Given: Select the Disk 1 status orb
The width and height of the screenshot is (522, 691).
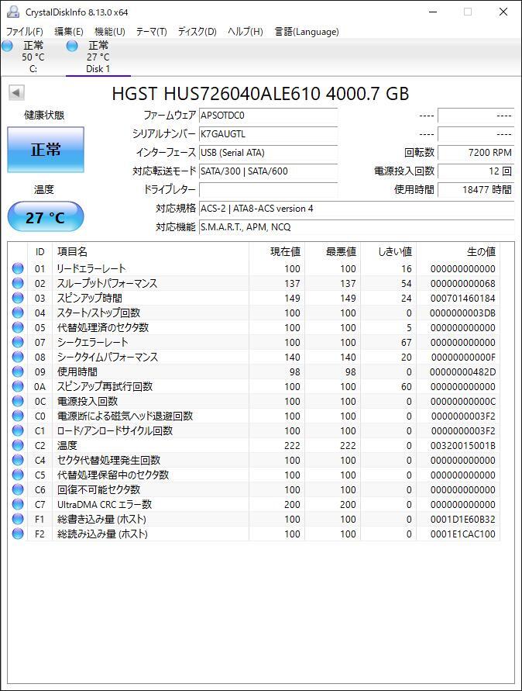Looking at the screenshot, I should (72, 46).
